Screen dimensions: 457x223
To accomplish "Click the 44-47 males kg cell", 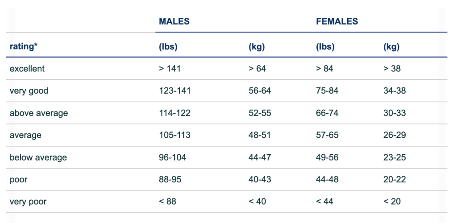I will (260, 157).
